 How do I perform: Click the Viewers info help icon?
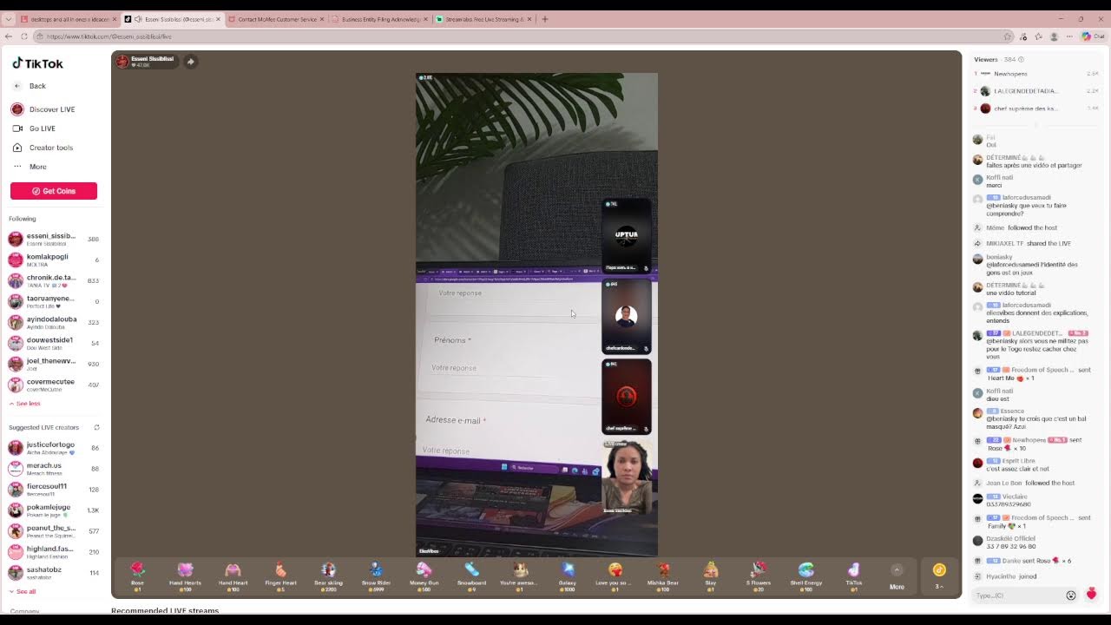pyautogui.click(x=1021, y=60)
